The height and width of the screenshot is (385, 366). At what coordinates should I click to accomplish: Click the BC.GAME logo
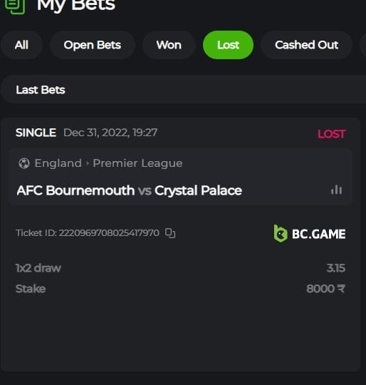tap(310, 234)
